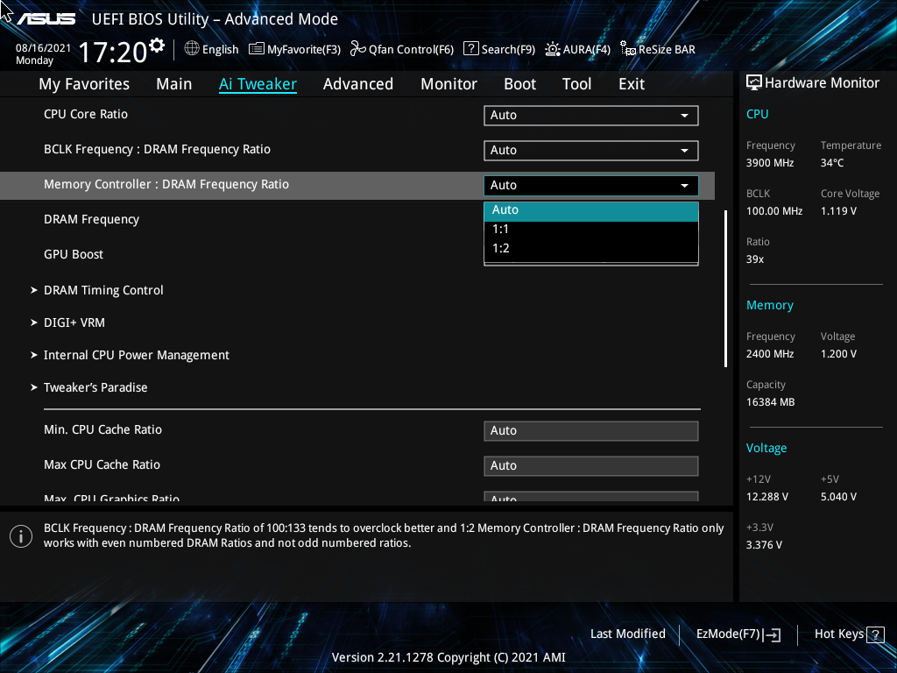This screenshot has height=673, width=897.
Task: Select the Ai Tweaker tab
Action: click(x=258, y=84)
